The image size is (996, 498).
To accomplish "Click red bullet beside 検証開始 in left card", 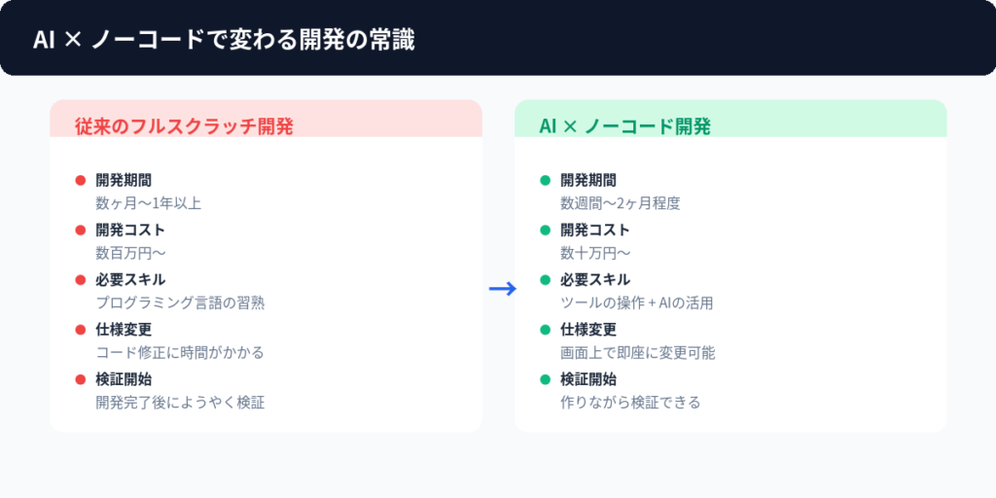I will tap(81, 379).
